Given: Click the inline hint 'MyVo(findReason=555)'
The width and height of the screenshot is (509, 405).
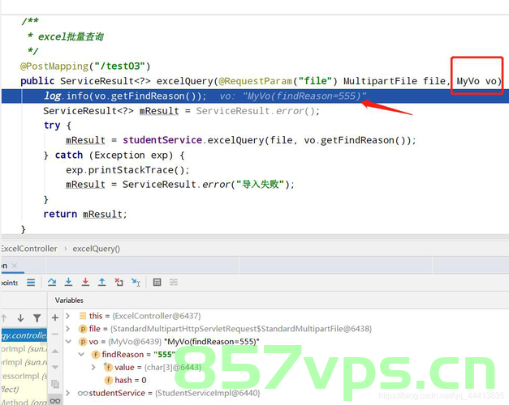Looking at the screenshot, I should [304, 96].
